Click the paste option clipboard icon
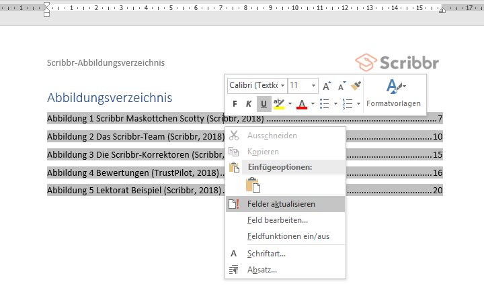 (x=253, y=185)
